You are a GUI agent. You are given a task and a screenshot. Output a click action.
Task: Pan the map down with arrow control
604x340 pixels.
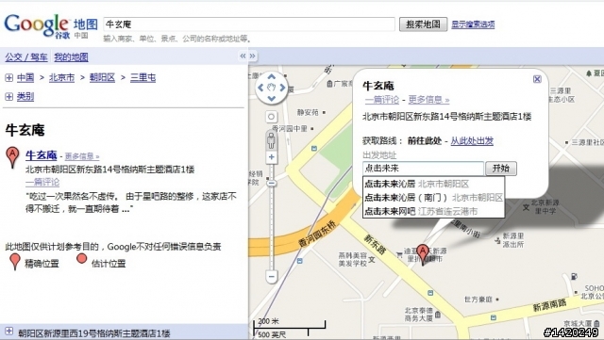(x=272, y=99)
